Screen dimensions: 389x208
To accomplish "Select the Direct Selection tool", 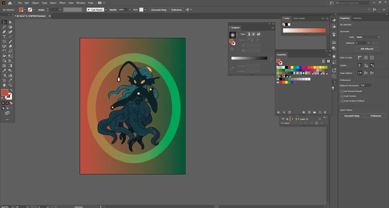I will coord(10,22).
